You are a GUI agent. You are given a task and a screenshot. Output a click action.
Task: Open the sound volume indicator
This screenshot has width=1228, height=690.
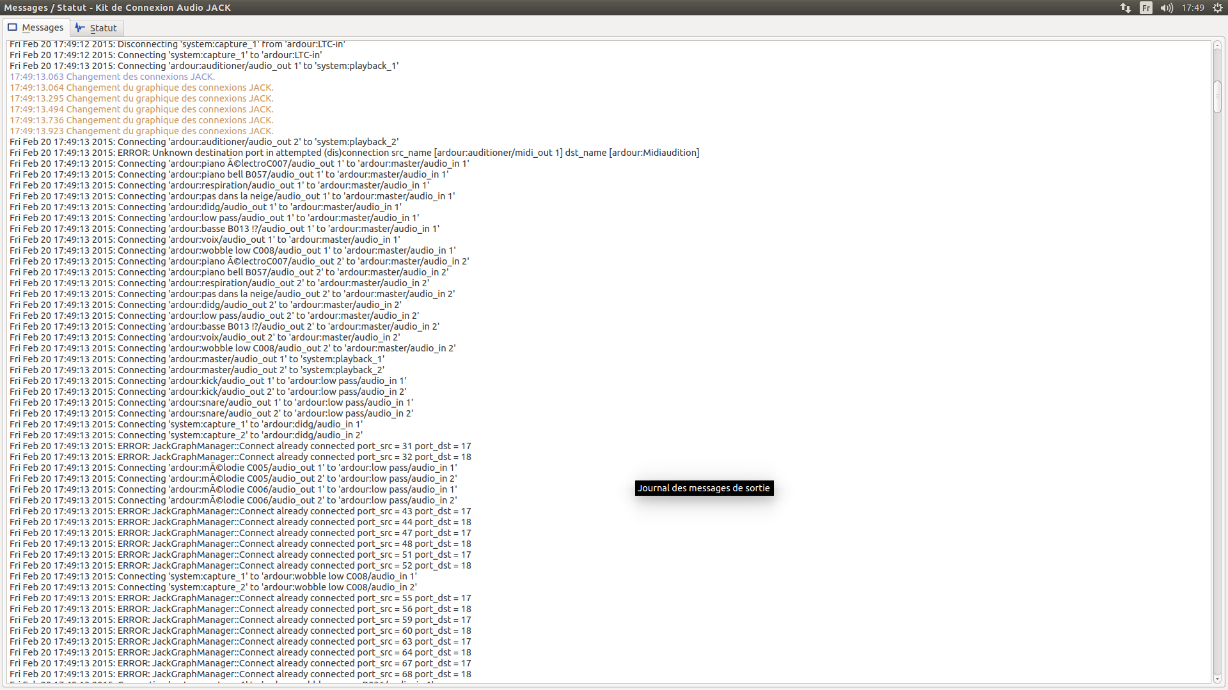pos(1167,8)
